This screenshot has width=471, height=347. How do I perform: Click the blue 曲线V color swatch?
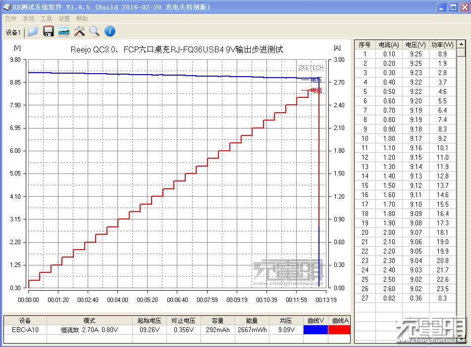(315, 330)
